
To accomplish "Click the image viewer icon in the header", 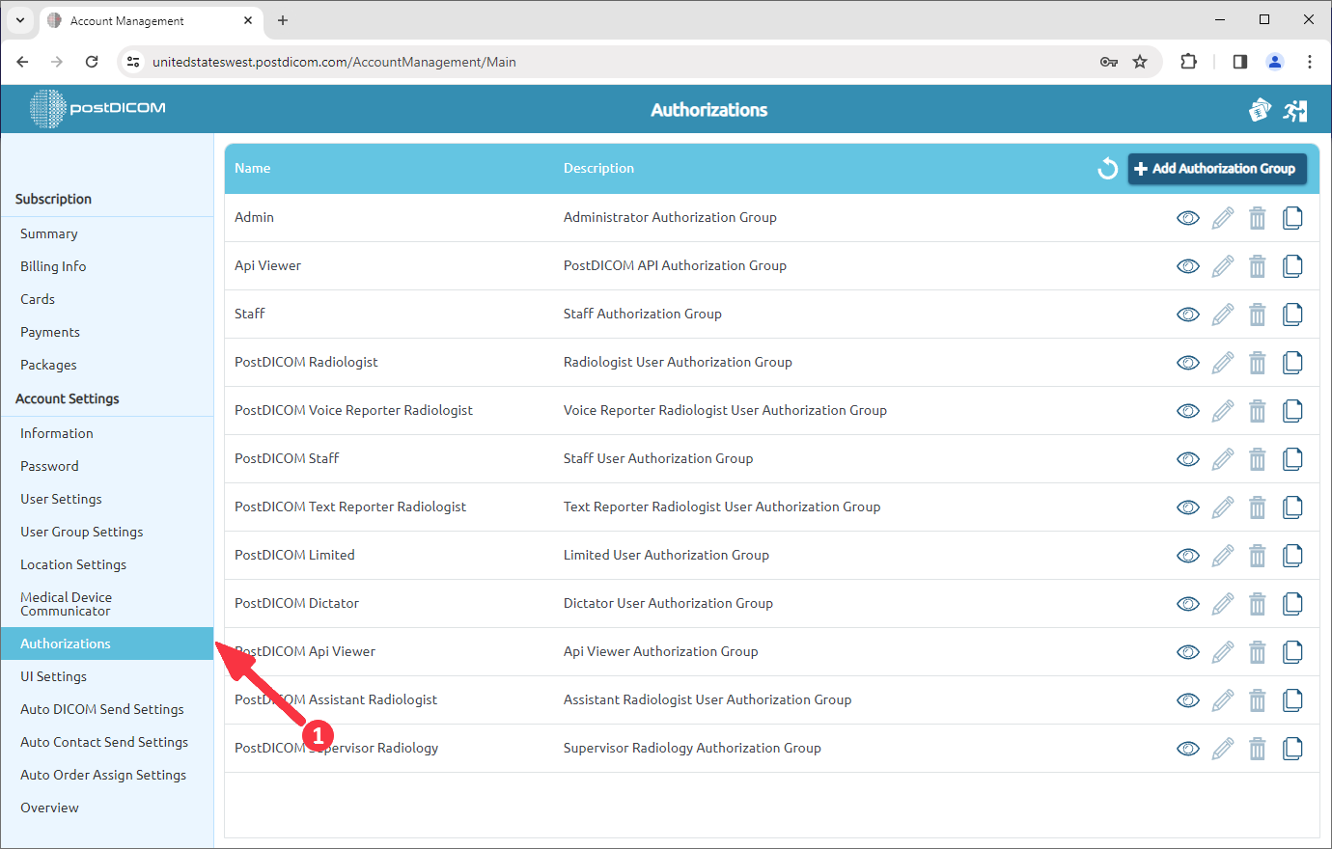I will (x=1260, y=109).
